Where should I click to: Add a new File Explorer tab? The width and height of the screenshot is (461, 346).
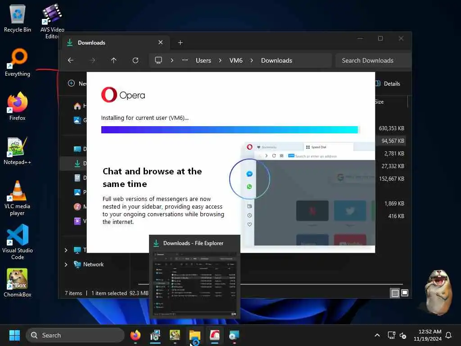click(x=181, y=43)
